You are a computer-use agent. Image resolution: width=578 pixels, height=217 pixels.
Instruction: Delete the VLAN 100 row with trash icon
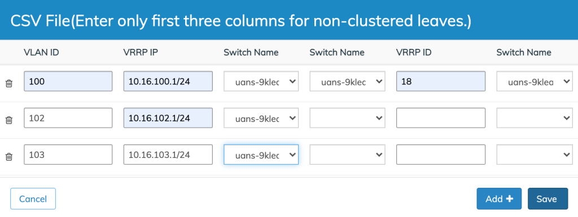(9, 83)
